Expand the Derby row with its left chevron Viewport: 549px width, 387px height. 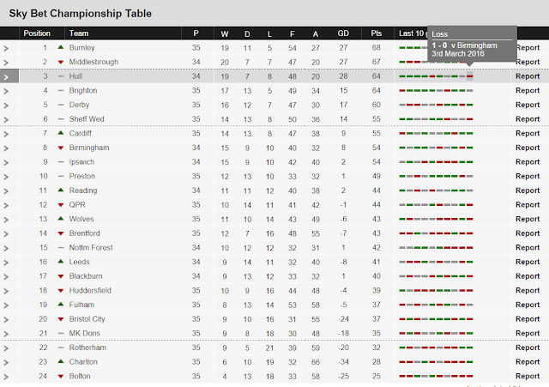point(7,106)
